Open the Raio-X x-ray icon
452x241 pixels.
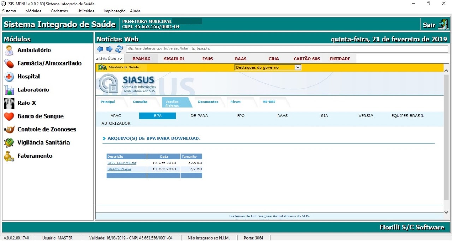coord(9,103)
